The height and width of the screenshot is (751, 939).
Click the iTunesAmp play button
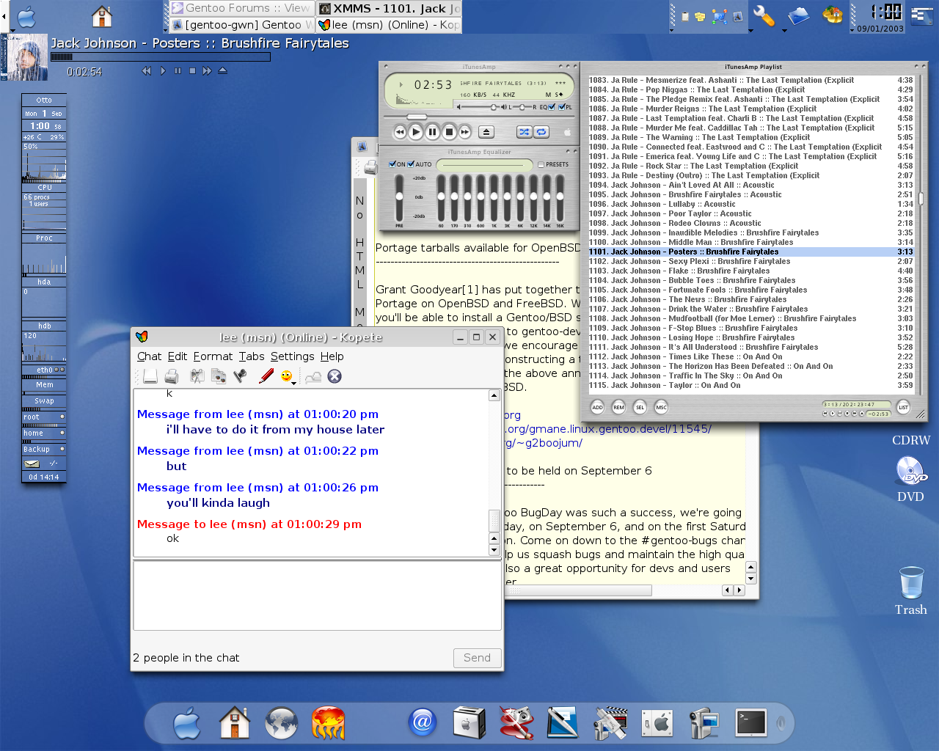(x=416, y=132)
